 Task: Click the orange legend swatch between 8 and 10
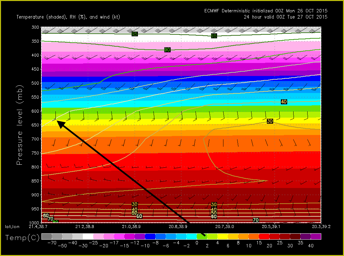pyautogui.click(x=243, y=236)
